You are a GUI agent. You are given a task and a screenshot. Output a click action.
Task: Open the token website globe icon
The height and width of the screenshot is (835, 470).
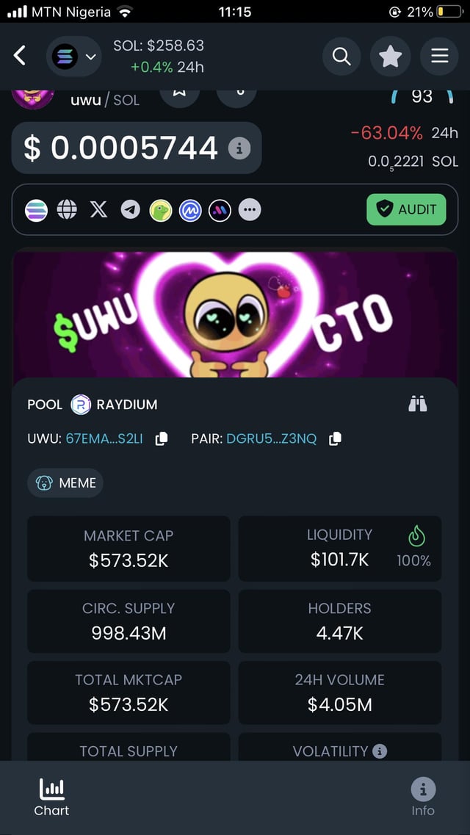coord(67,210)
